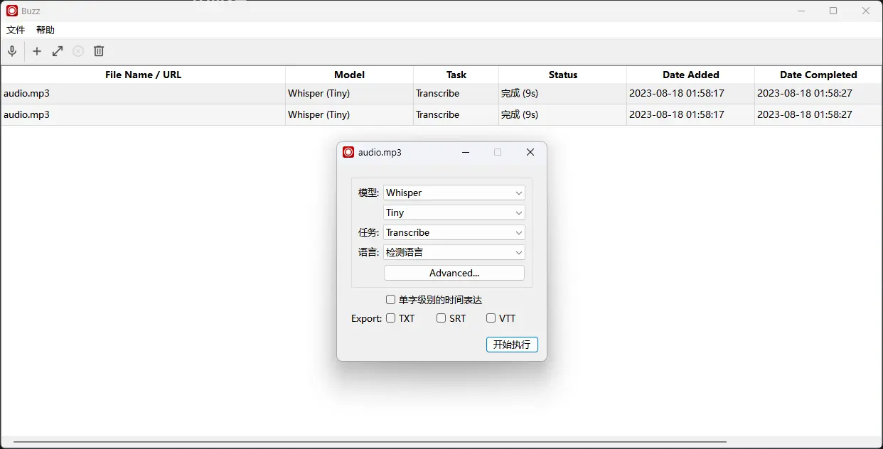
Task: Check the TXT export option
Action: pyautogui.click(x=390, y=318)
